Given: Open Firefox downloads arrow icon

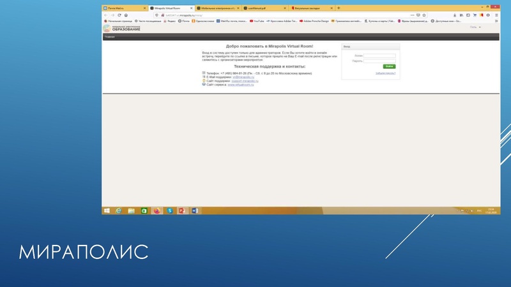Looking at the screenshot, I should (455, 15).
